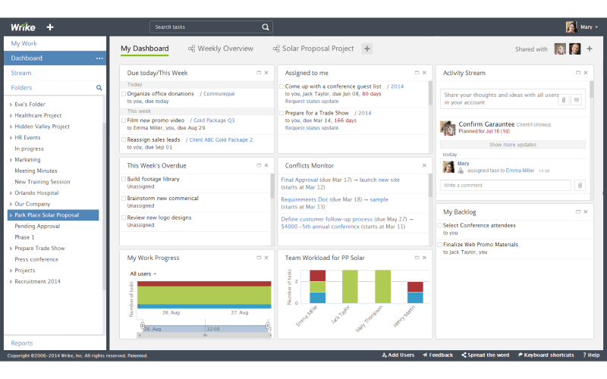Expand the Healthcare Project folder
Screen dimensions: 607x379
(11, 115)
